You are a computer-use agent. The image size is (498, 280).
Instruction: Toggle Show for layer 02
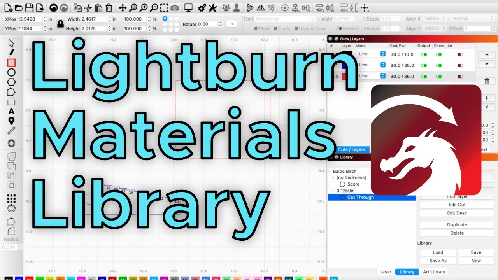439,77
